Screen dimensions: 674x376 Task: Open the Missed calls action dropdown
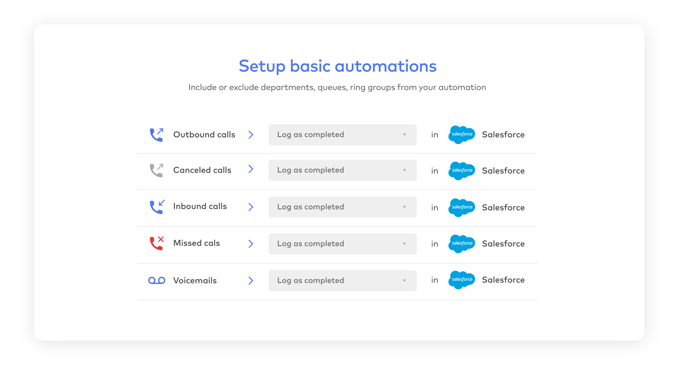[x=342, y=244]
